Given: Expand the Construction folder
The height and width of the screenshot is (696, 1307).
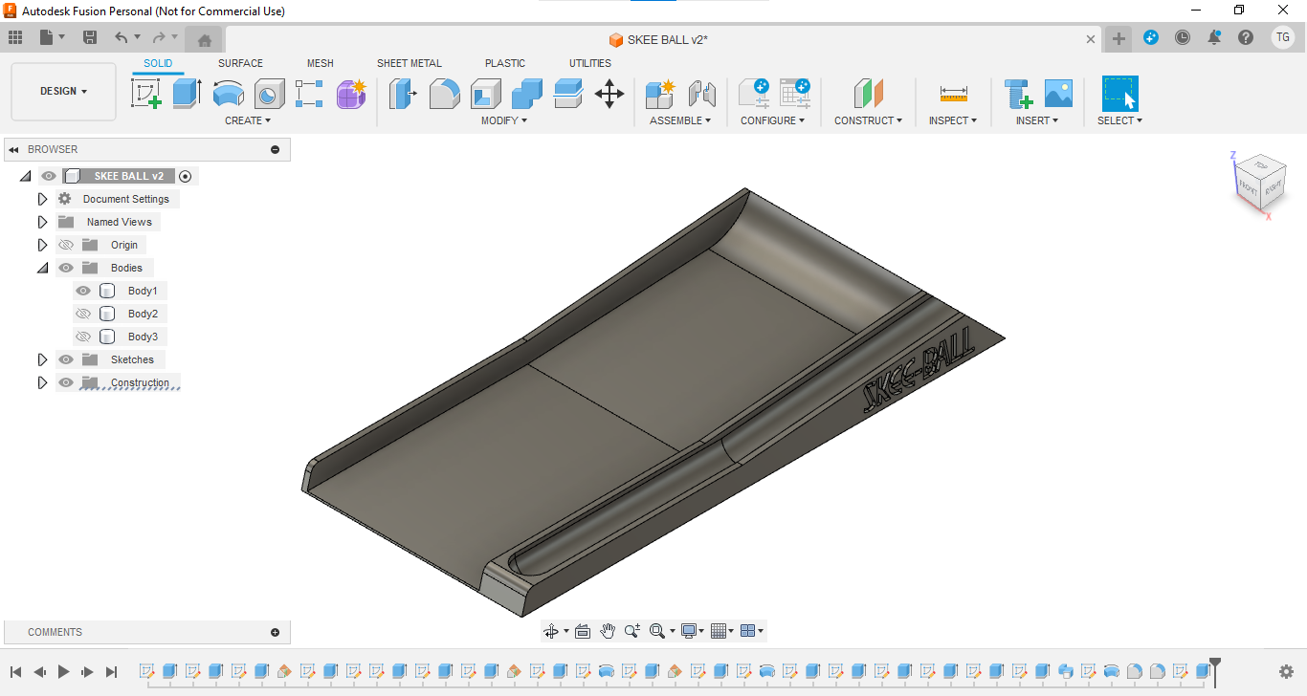Looking at the screenshot, I should [x=42, y=382].
